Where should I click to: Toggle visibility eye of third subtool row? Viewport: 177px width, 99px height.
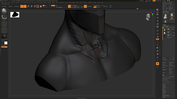[174, 35]
